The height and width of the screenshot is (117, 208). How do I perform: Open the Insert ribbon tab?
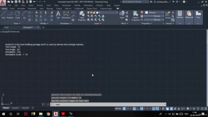click(x=12, y=8)
